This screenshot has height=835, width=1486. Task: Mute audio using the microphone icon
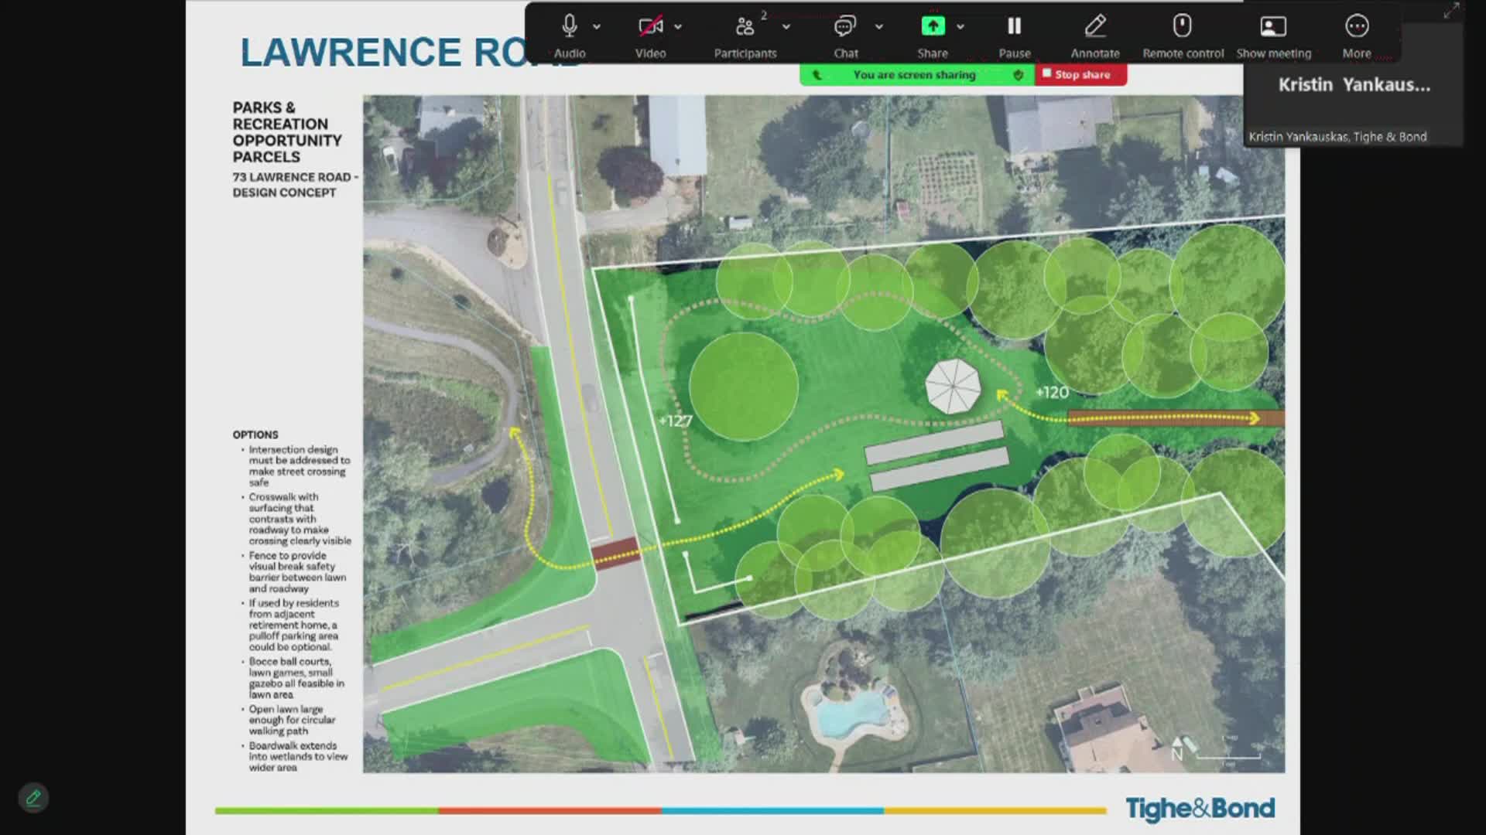click(x=570, y=26)
